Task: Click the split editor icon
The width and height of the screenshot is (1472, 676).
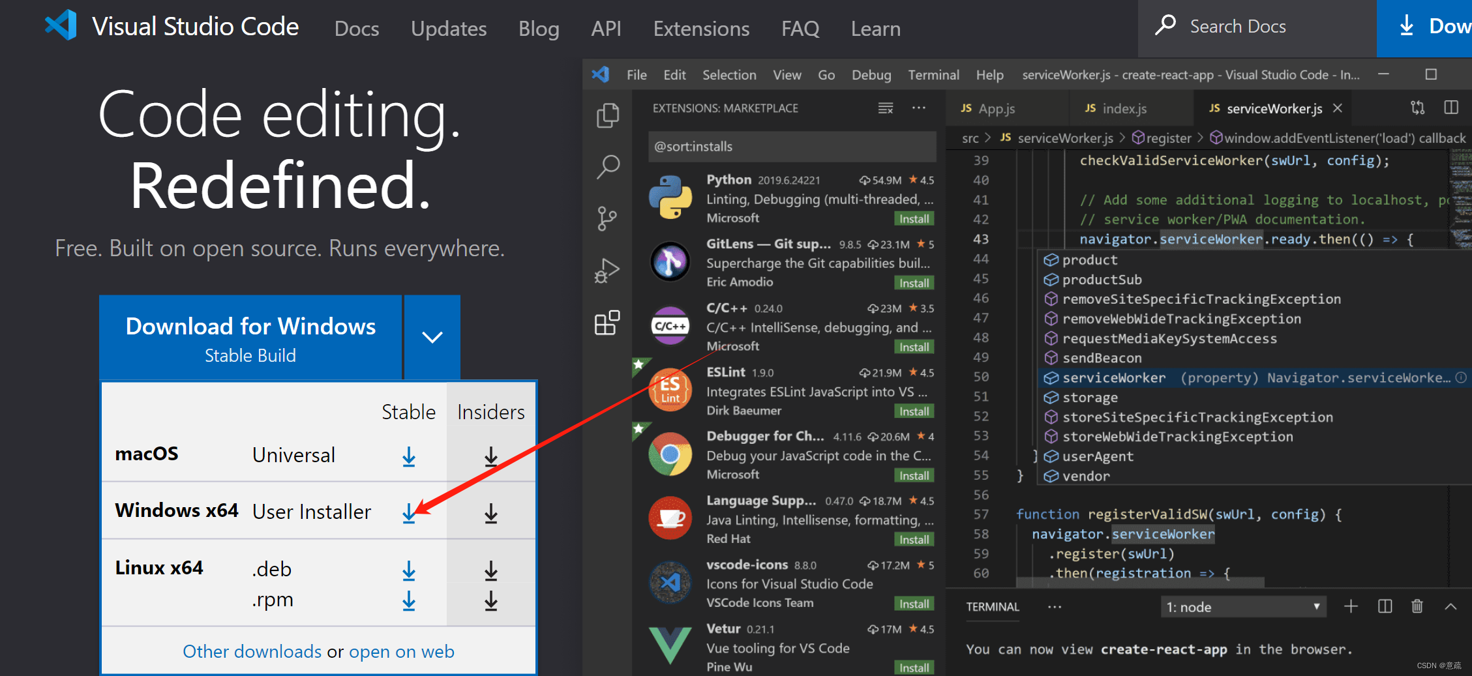Action: click(1451, 108)
